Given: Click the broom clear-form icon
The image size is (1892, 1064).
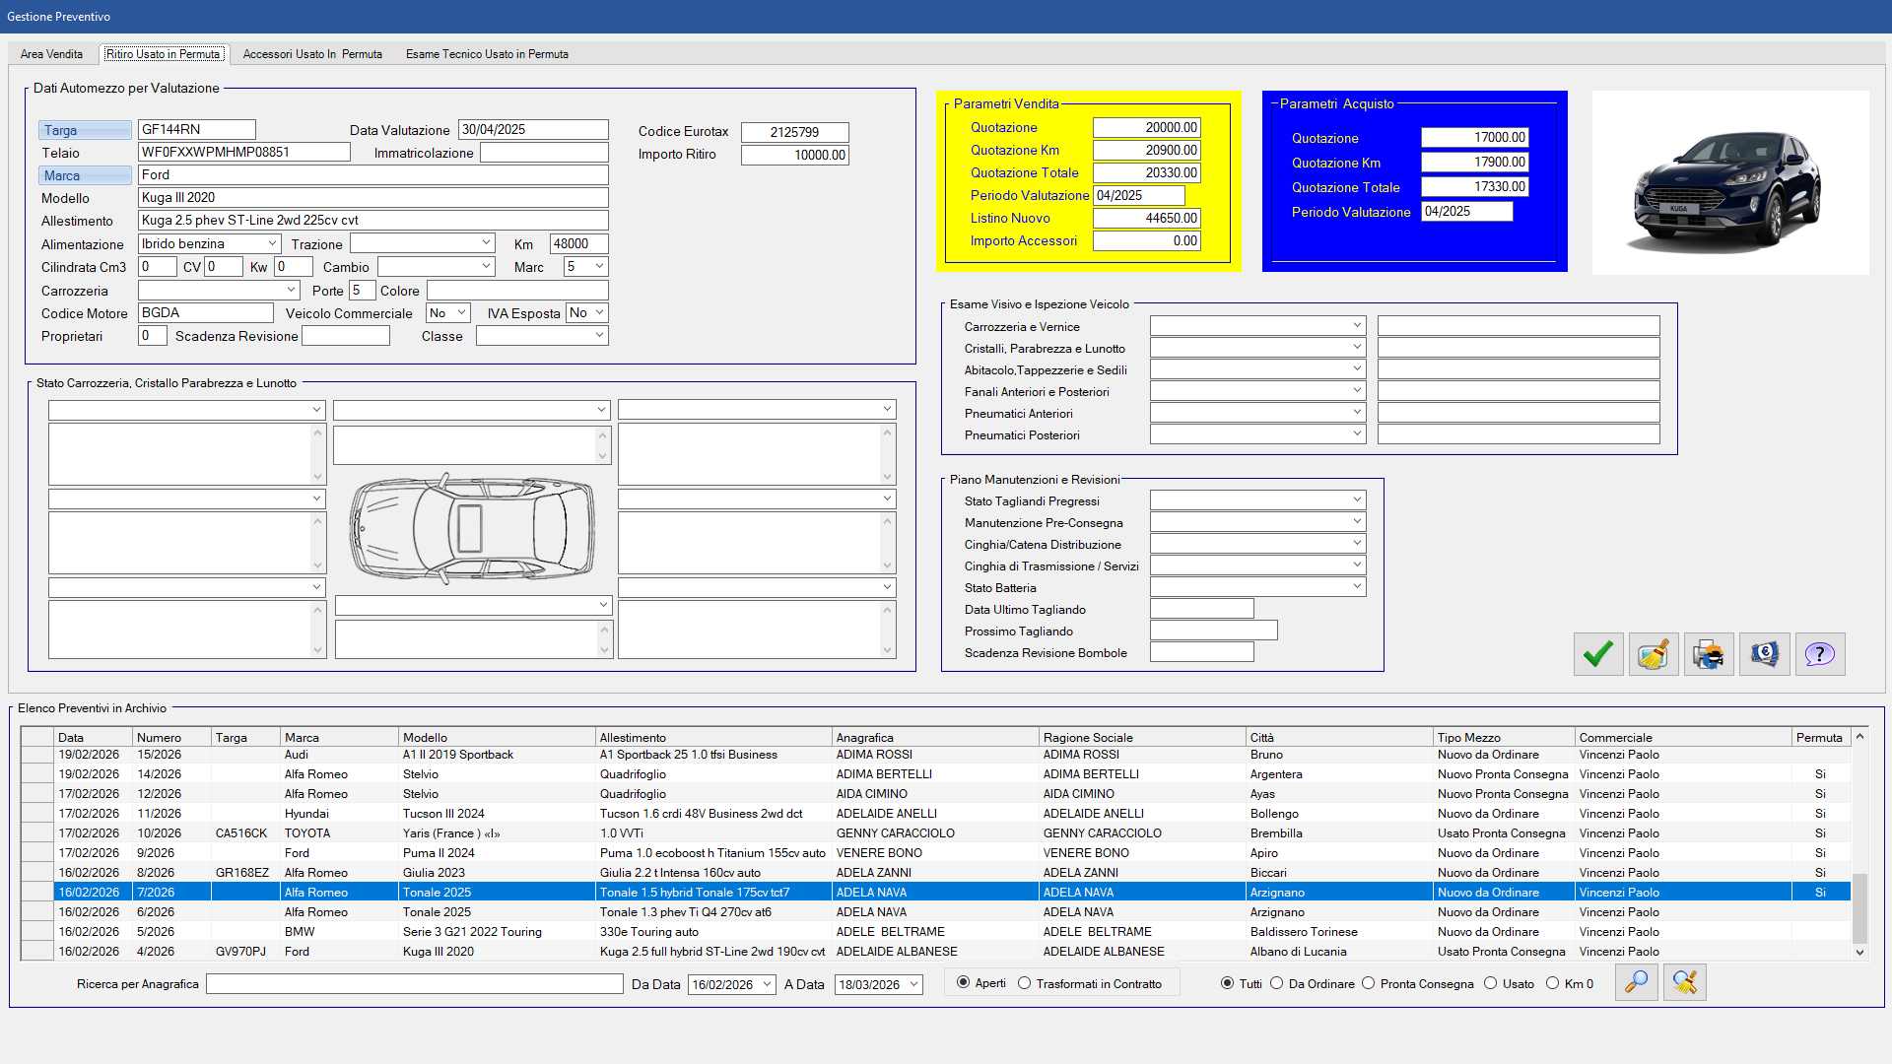Looking at the screenshot, I should tap(1653, 654).
